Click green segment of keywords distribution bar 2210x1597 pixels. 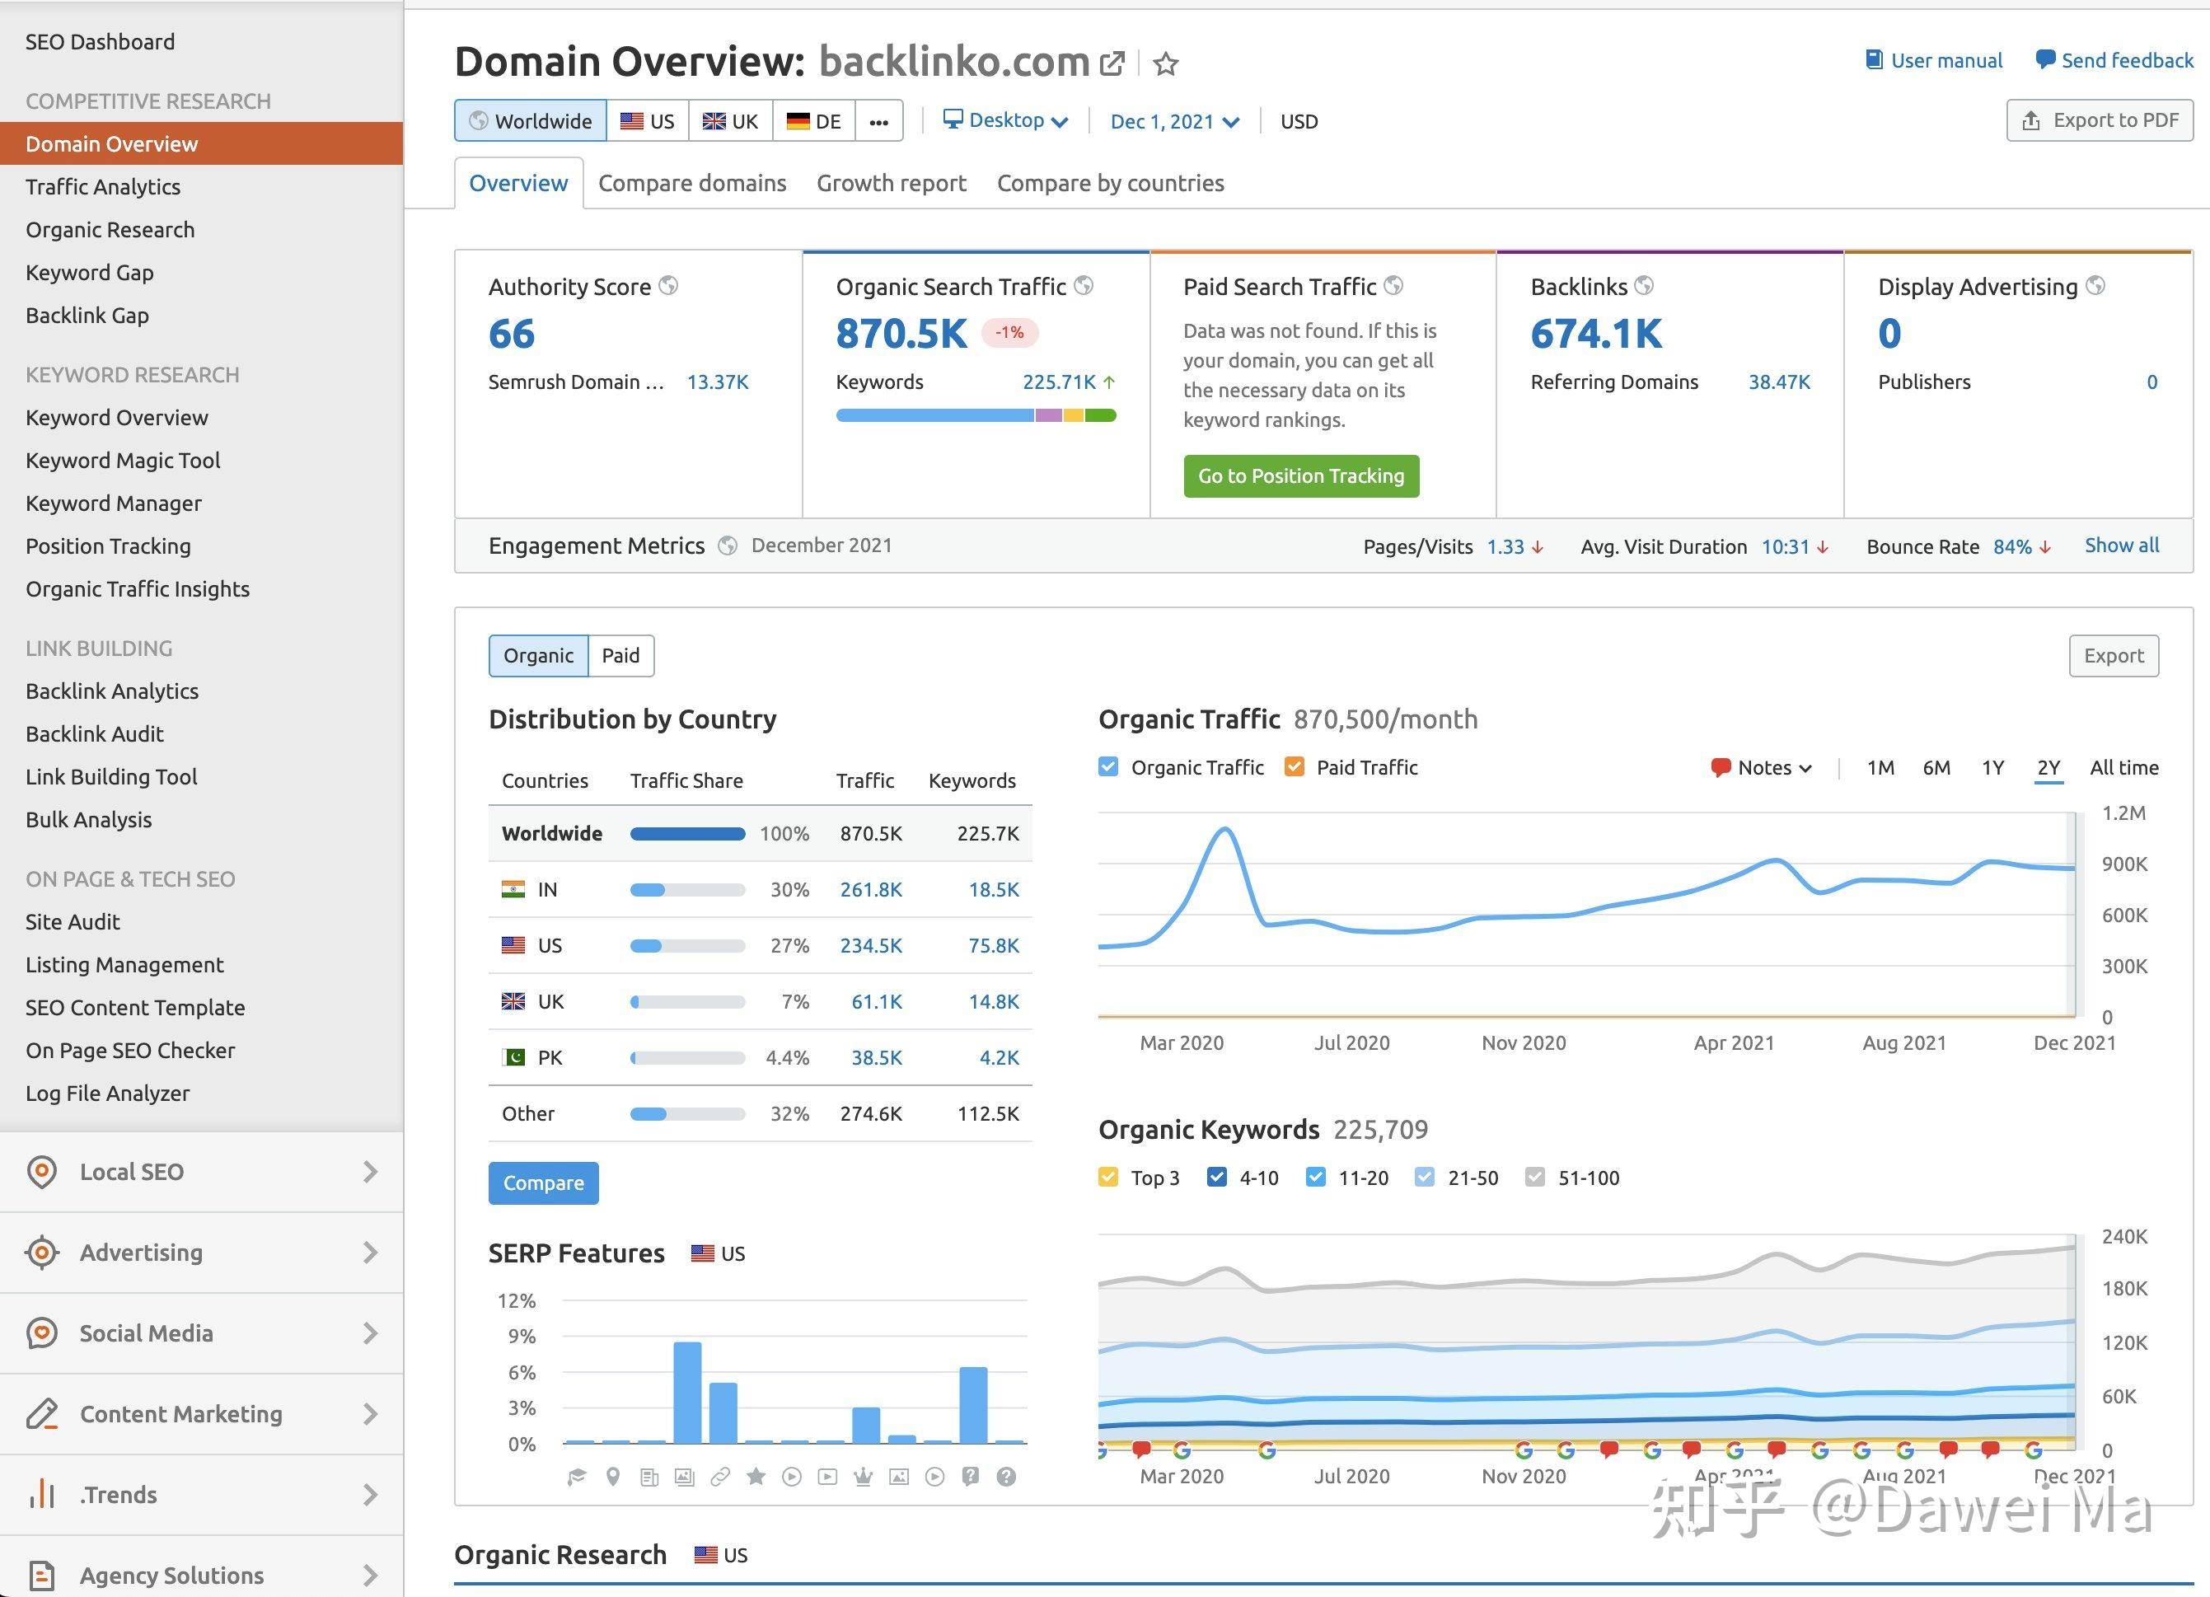(x=1100, y=416)
